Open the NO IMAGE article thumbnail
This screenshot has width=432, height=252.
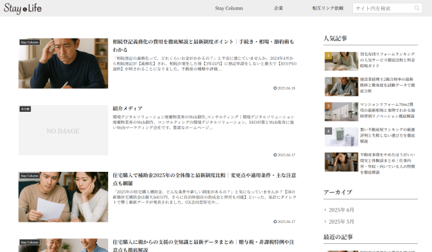point(63,130)
